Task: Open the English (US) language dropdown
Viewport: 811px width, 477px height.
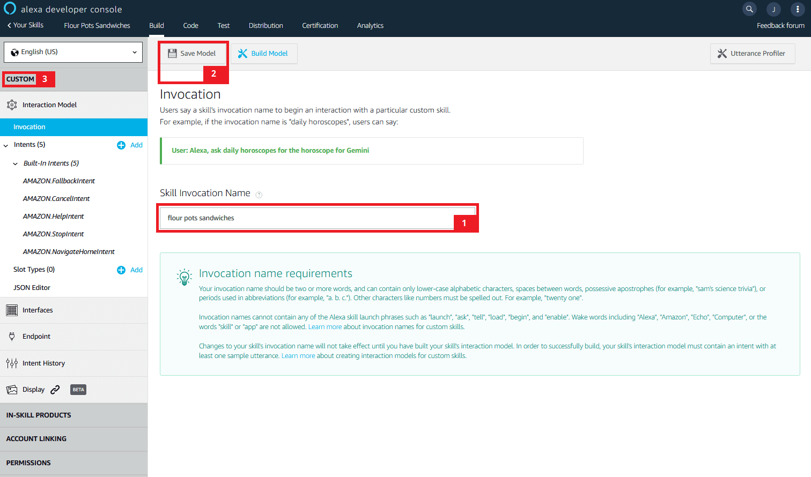Action: (x=73, y=52)
